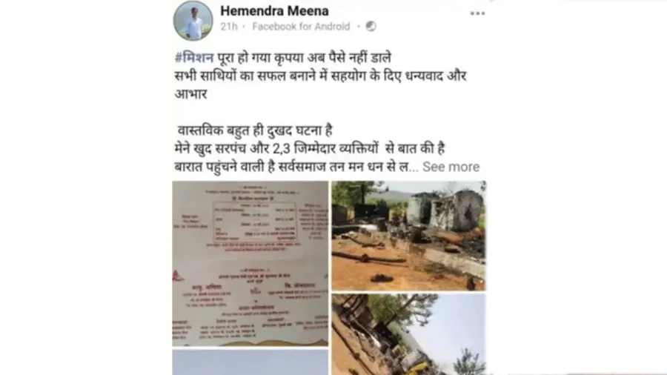Image resolution: width=667 pixels, height=375 pixels.
Task: Click the first line of post text
Action: (283, 57)
